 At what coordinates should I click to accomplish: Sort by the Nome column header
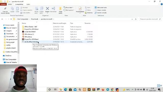point(24,23)
